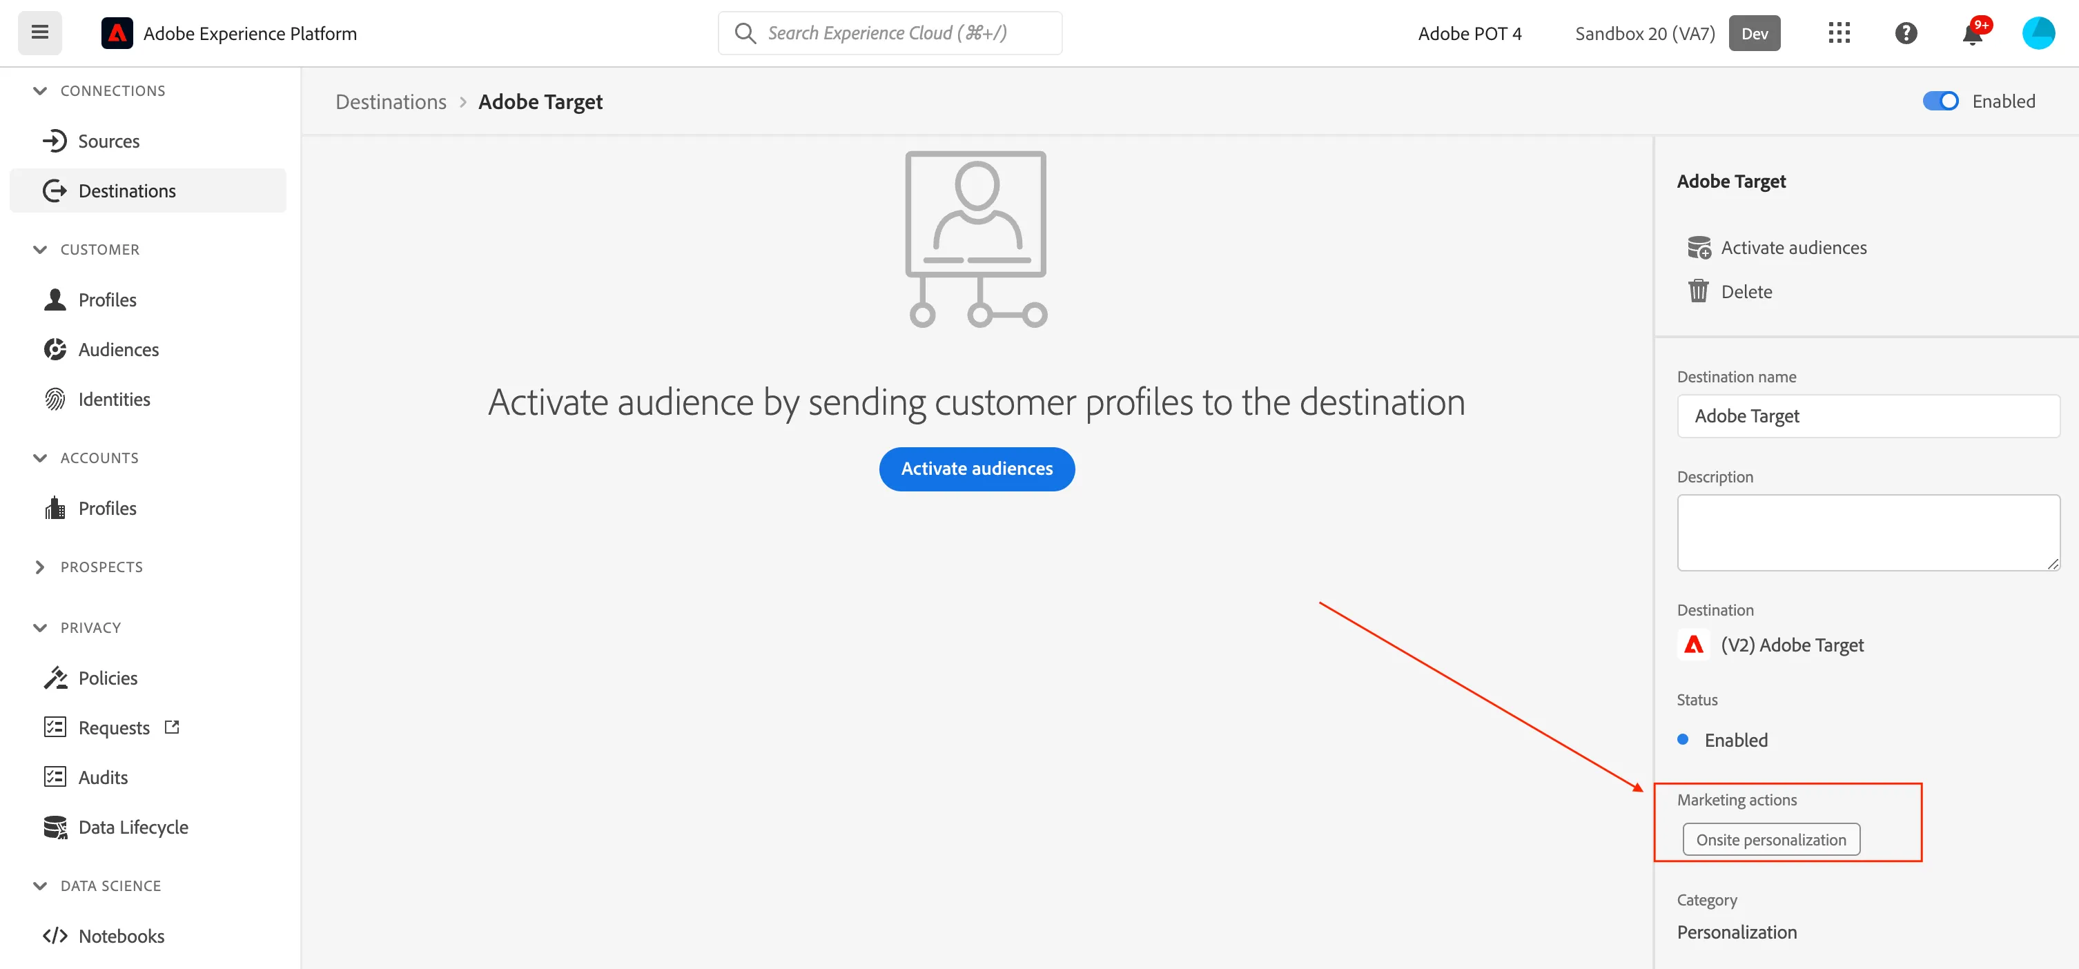The height and width of the screenshot is (969, 2079).
Task: Collapse the ACCOUNTS section
Action: coord(39,458)
